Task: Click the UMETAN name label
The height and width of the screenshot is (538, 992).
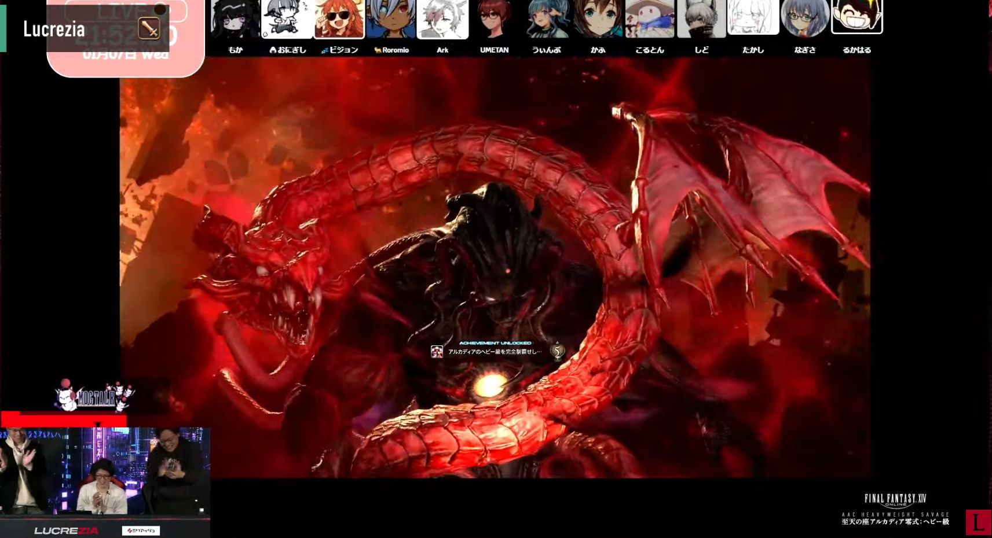Action: (x=495, y=50)
